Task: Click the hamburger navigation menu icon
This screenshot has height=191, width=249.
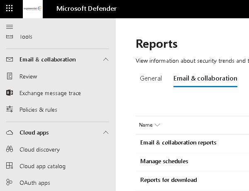Action: point(10,27)
